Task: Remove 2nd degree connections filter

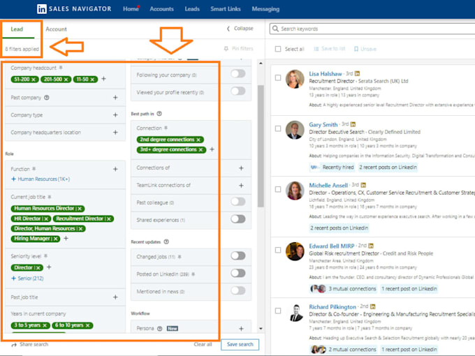Action: tap(198, 140)
